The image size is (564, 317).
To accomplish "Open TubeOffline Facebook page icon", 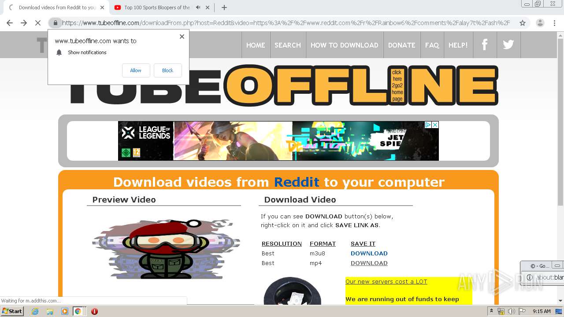I will click(485, 44).
